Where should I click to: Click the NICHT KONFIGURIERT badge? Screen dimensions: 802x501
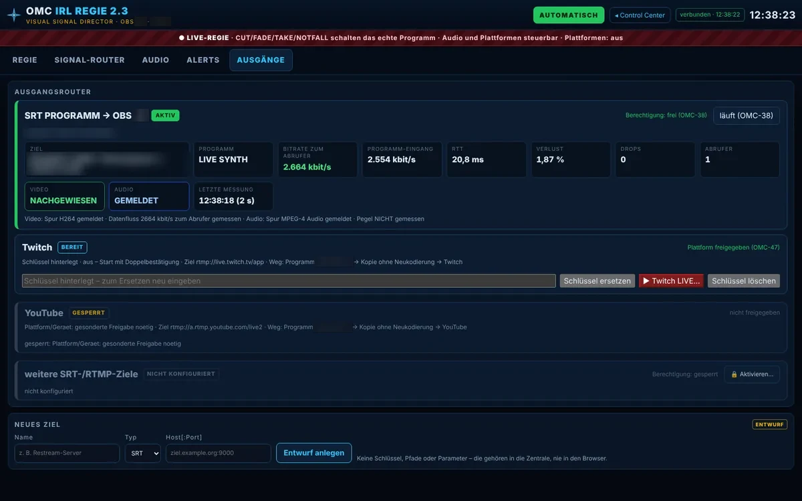click(x=181, y=374)
